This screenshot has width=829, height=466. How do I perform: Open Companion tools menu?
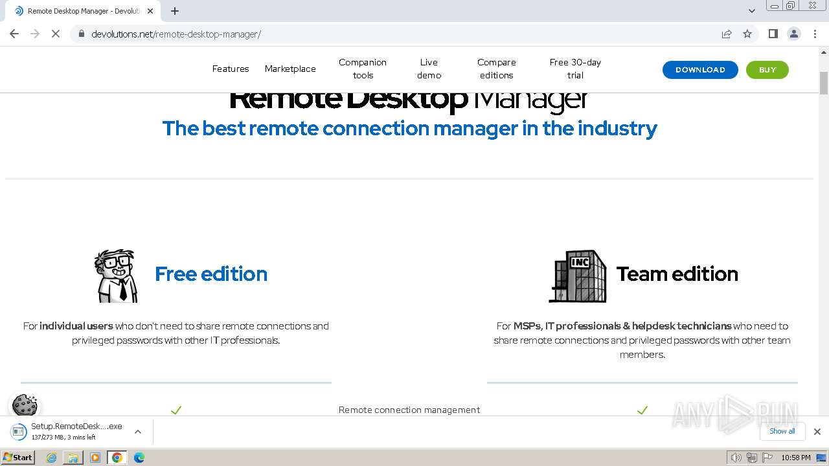click(x=363, y=69)
